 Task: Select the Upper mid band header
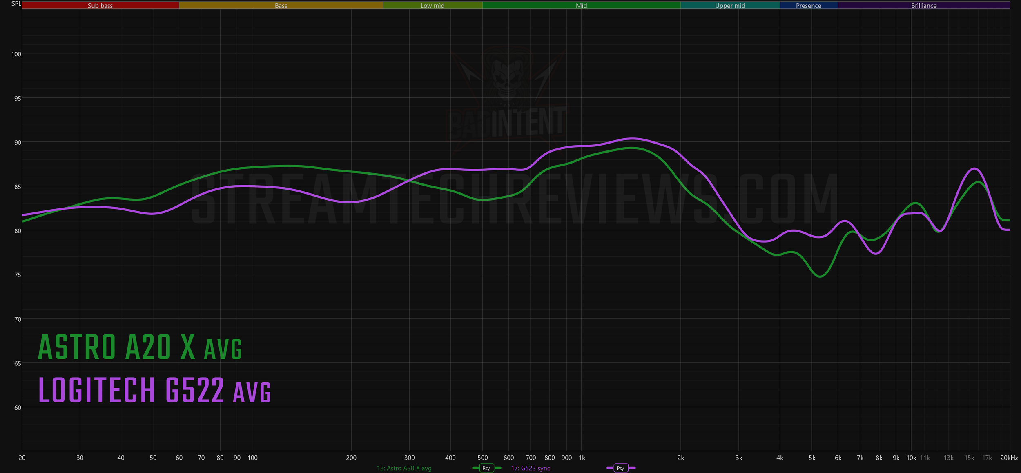730,5
